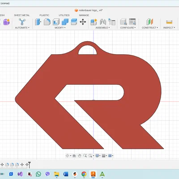Click the Display Settings monitor icon

pos(97,156)
